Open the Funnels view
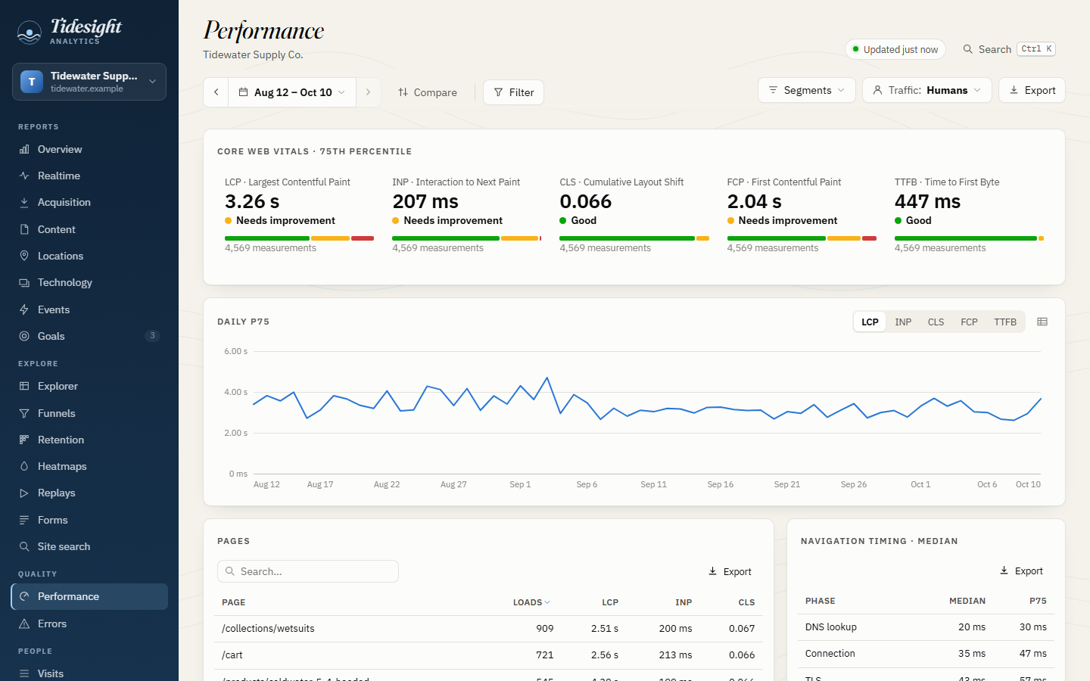 point(89,413)
